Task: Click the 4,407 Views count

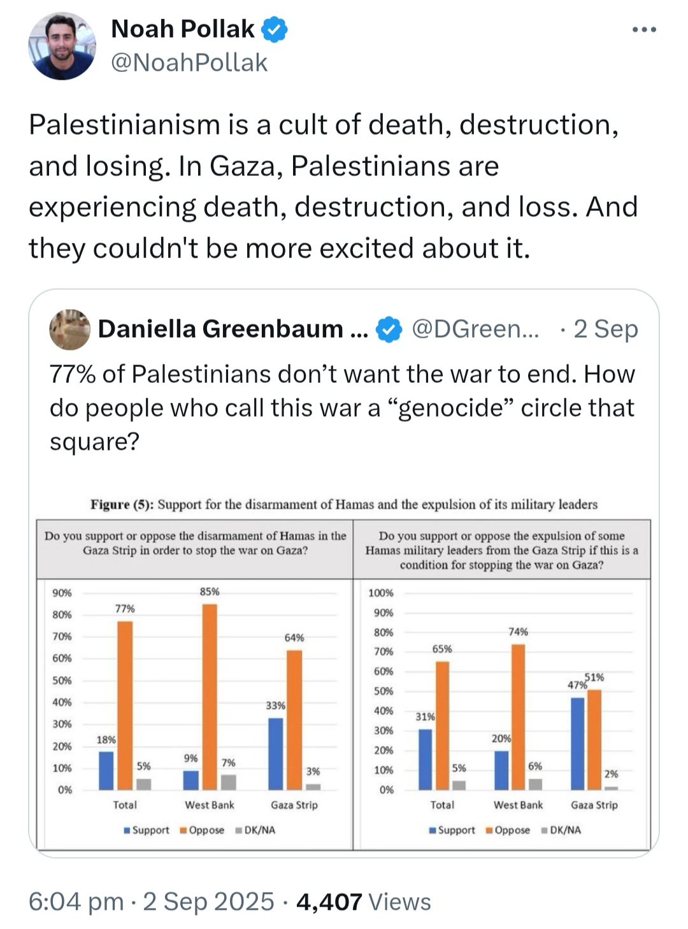Action: click(x=363, y=902)
